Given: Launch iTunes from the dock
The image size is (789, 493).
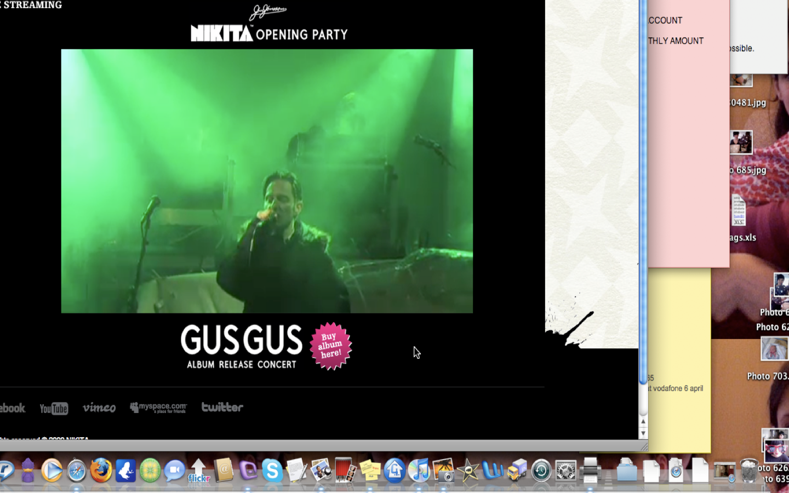Looking at the screenshot, I should pos(419,471).
